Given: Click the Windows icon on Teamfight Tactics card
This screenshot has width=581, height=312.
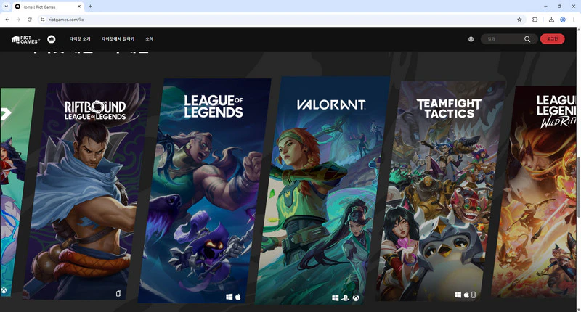Looking at the screenshot, I should (x=458, y=295).
